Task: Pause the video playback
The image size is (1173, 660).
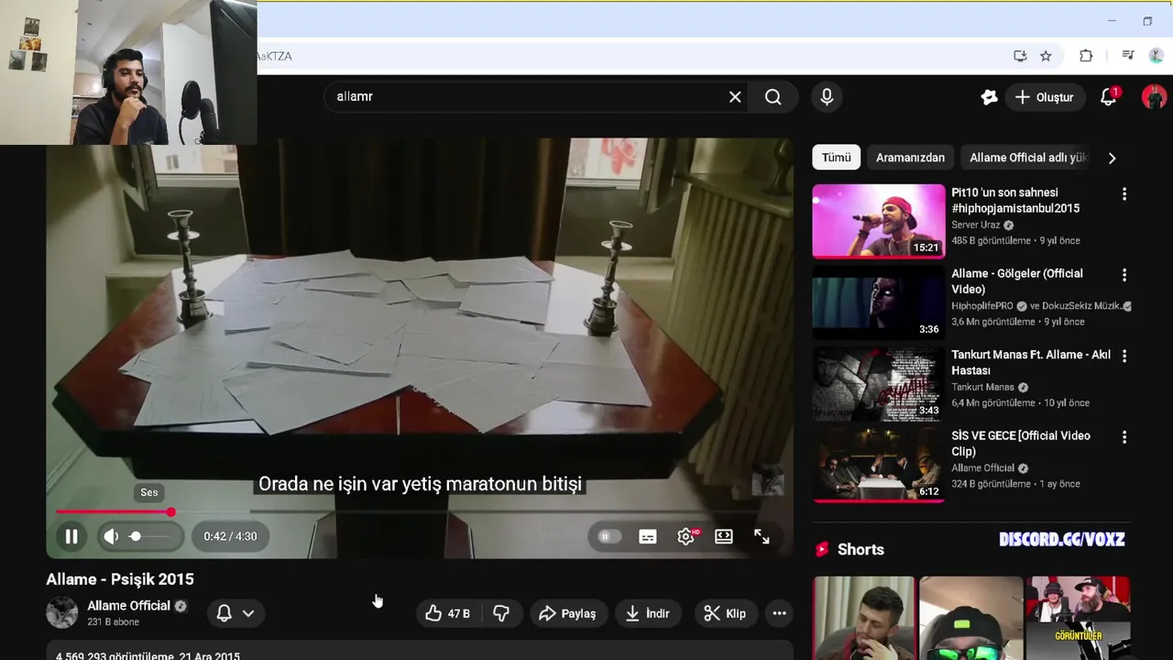Action: coord(71,536)
